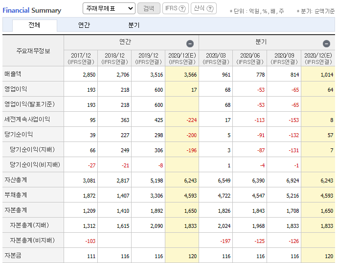Select the 세전계속사업이익 row label
Image resolution: width=337 pixels, height=263 pixels.
coord(27,119)
